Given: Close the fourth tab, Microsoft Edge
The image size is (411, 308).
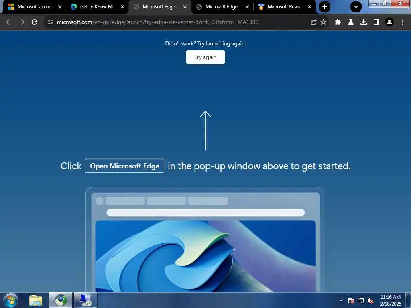Looking at the screenshot, I should pyautogui.click(x=247, y=7).
